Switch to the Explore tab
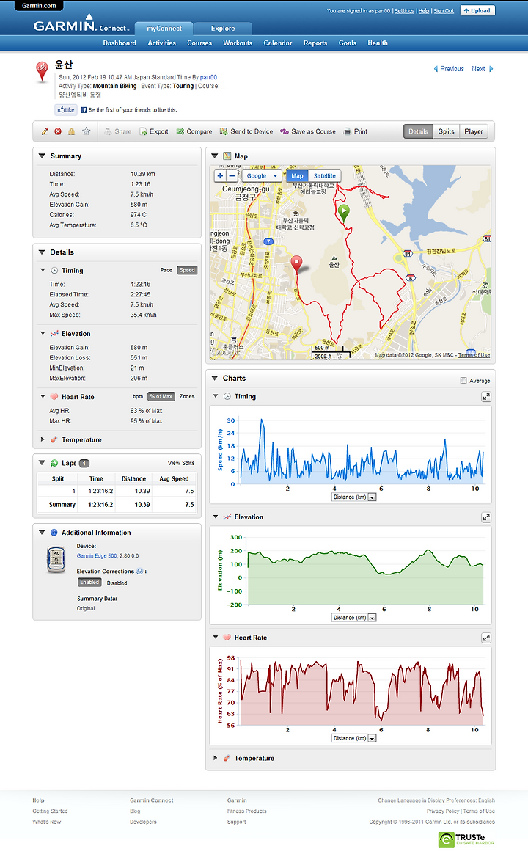 (223, 29)
